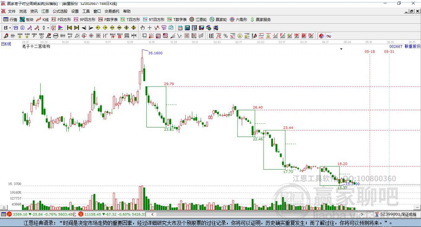Click the 05-18 date marker
The width and height of the screenshot is (421, 227).
click(x=370, y=51)
